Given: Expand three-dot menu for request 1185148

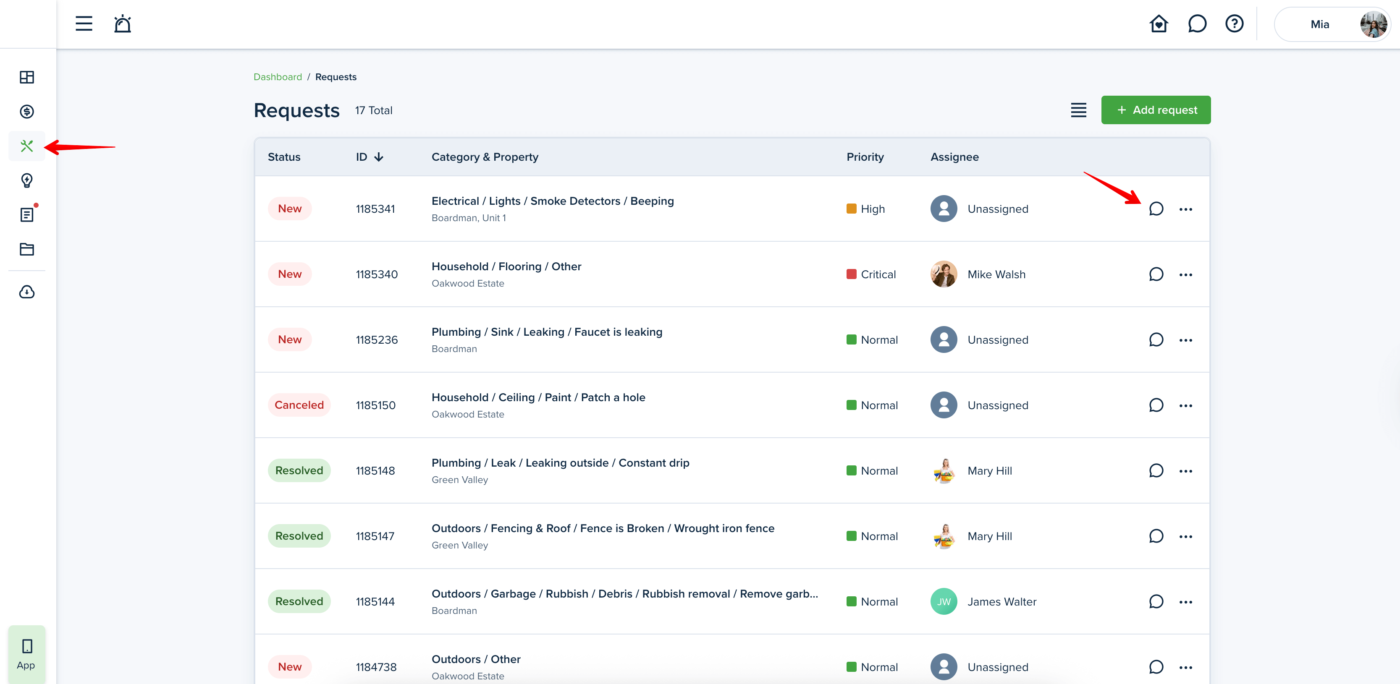Looking at the screenshot, I should click(x=1185, y=471).
